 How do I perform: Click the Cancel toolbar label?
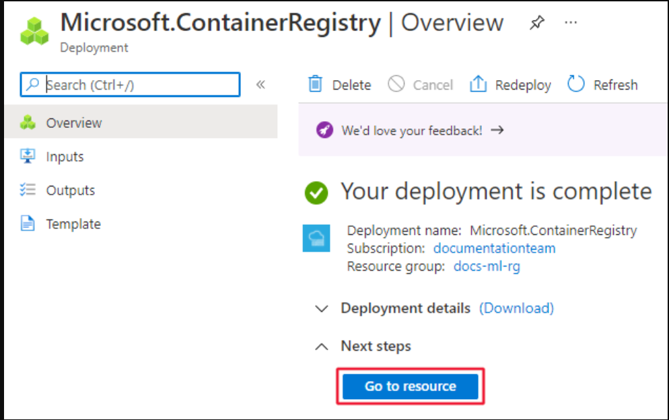point(433,85)
